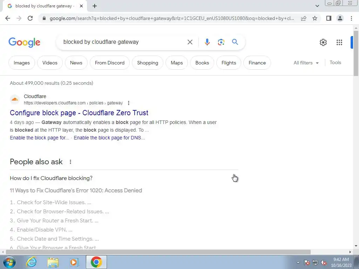Open Action Center flag icon

point(307,263)
